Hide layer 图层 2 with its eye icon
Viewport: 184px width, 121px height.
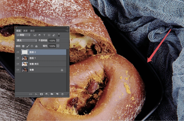(18, 52)
